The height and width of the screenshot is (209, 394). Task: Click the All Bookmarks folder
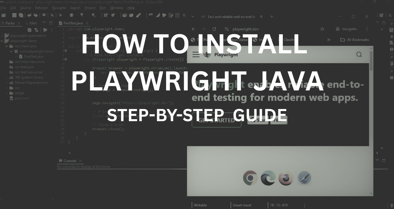point(355,40)
